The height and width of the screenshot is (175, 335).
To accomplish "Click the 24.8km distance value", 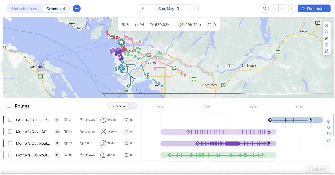I will [x=90, y=132].
